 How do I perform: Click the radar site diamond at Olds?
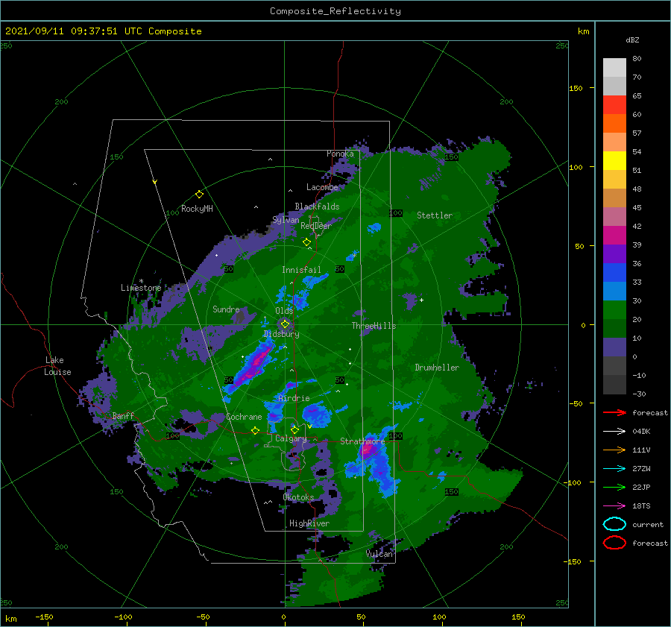[285, 324]
